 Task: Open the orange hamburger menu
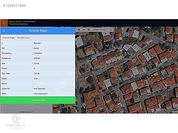pos(4,23)
